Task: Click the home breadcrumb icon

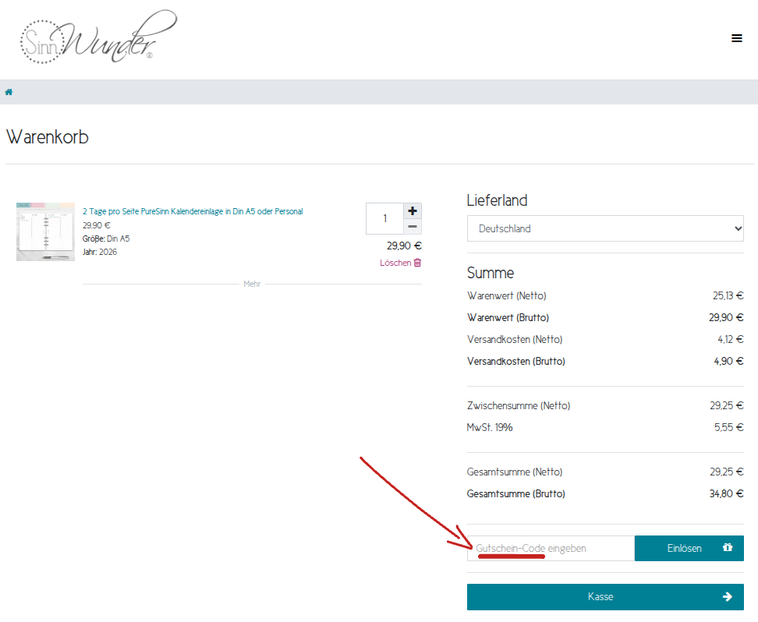Action: 9,92
